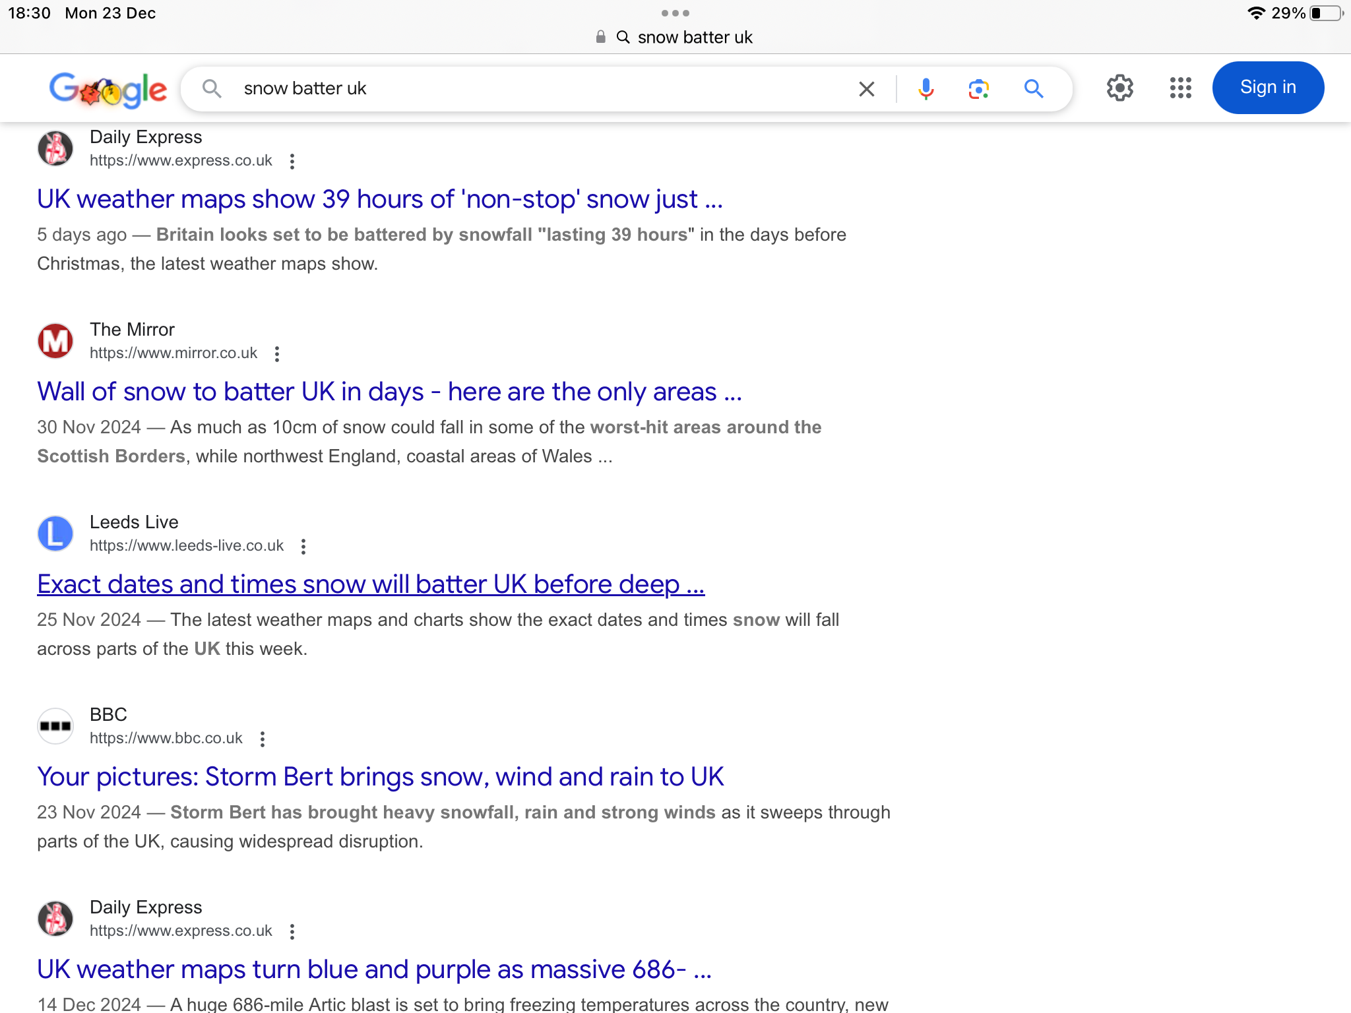Image resolution: width=1351 pixels, height=1013 pixels.
Task: Click the leeds-live.co.uk URL text
Action: (187, 545)
